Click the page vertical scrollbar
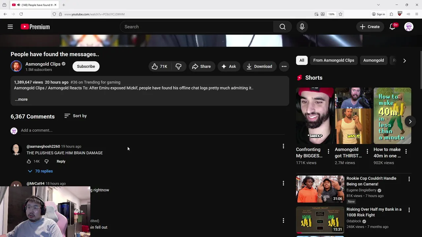Viewport: 422px width, 237px height. tap(421, 69)
